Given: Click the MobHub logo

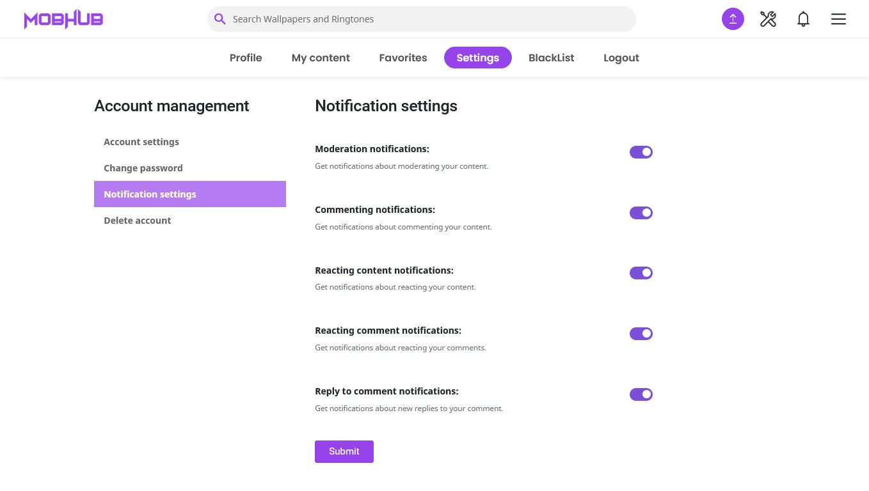Looking at the screenshot, I should click(x=63, y=19).
